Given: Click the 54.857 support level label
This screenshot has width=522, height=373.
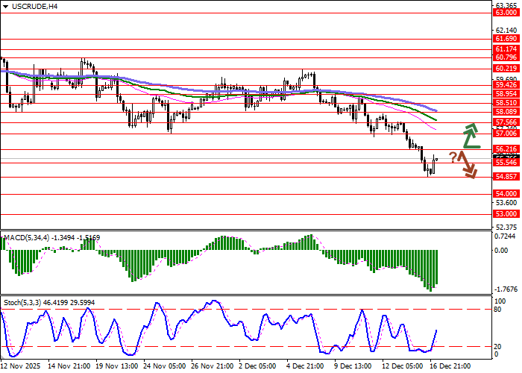Looking at the screenshot, I should (x=506, y=176).
